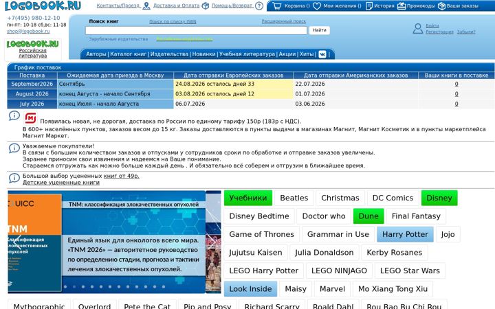Click the 0 books link in September2026 row
This screenshot has width=495, height=309.
[456, 84]
